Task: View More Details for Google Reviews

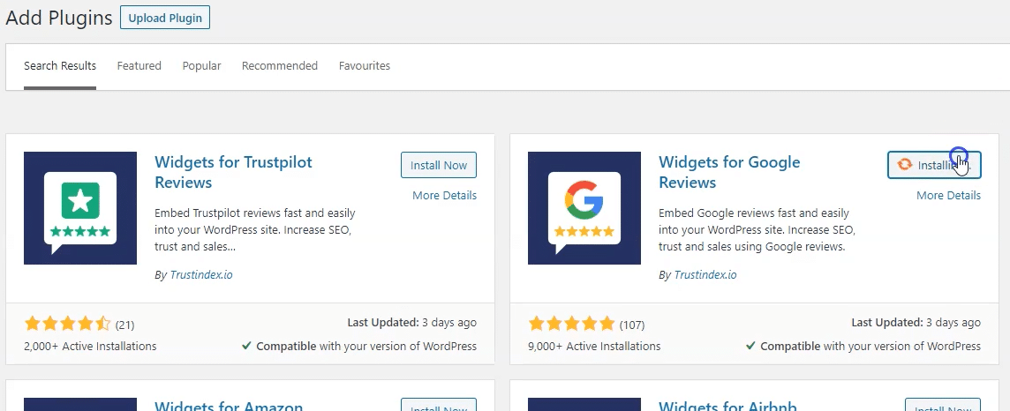Action: tap(949, 196)
